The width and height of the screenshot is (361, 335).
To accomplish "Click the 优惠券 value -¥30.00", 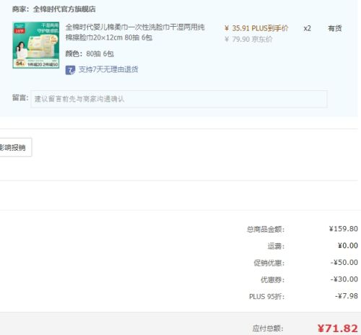I will [344, 279].
